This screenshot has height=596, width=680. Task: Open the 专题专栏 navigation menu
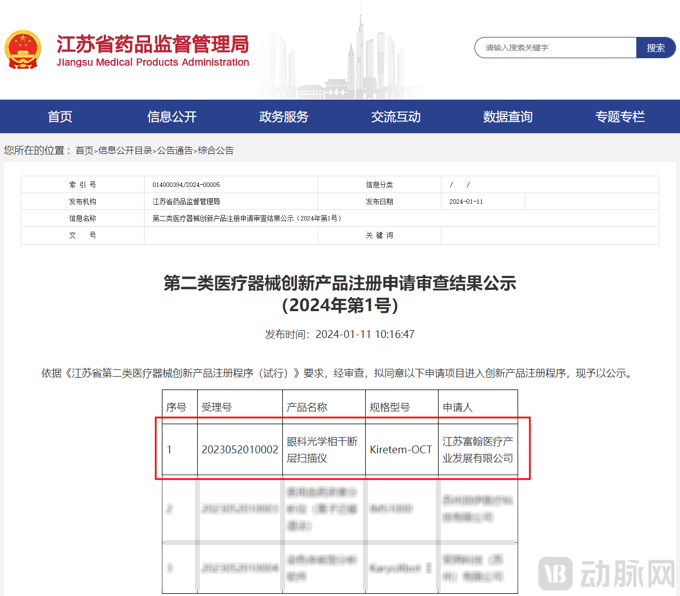[x=620, y=116]
